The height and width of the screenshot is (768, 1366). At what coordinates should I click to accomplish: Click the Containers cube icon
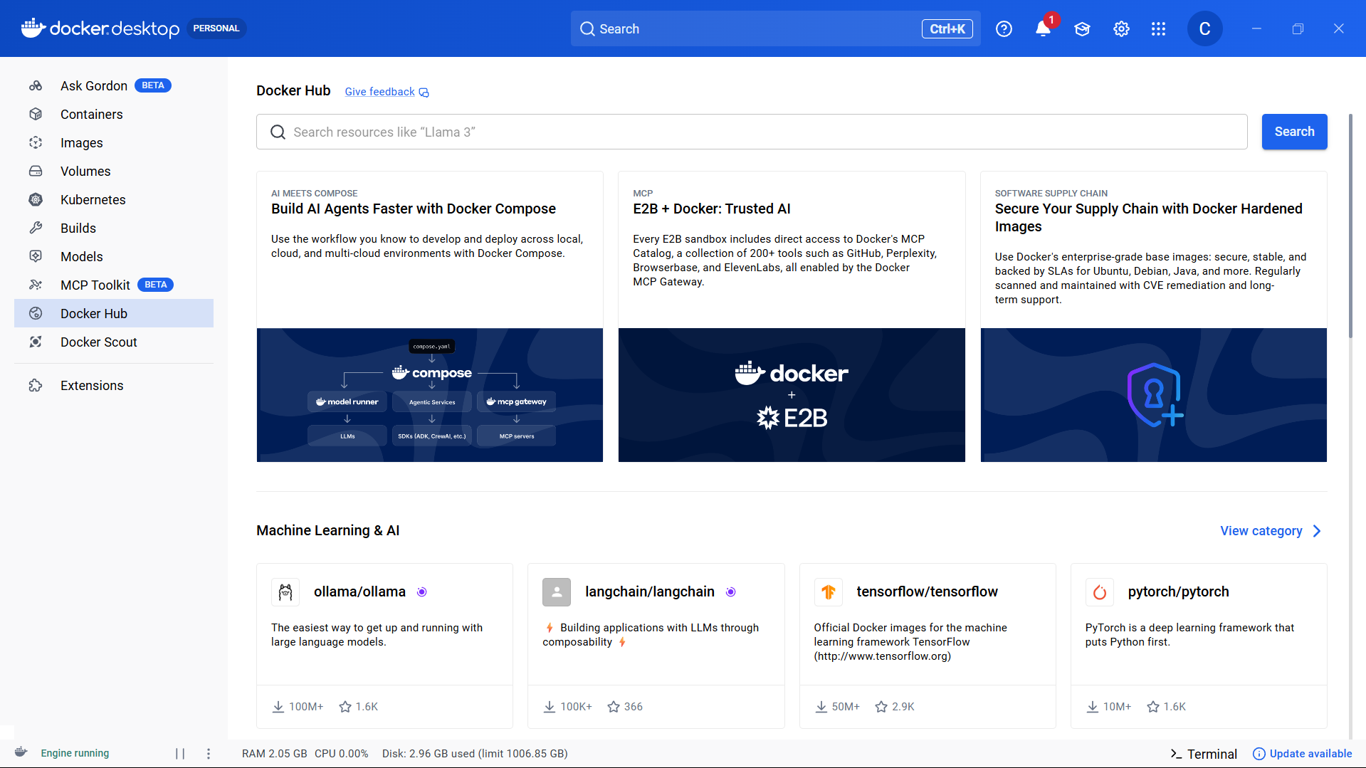click(36, 114)
